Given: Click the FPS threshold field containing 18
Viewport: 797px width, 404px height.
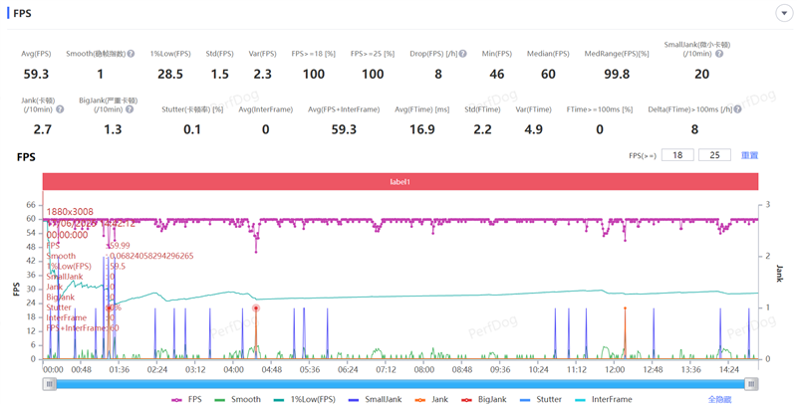Looking at the screenshot, I should (678, 155).
